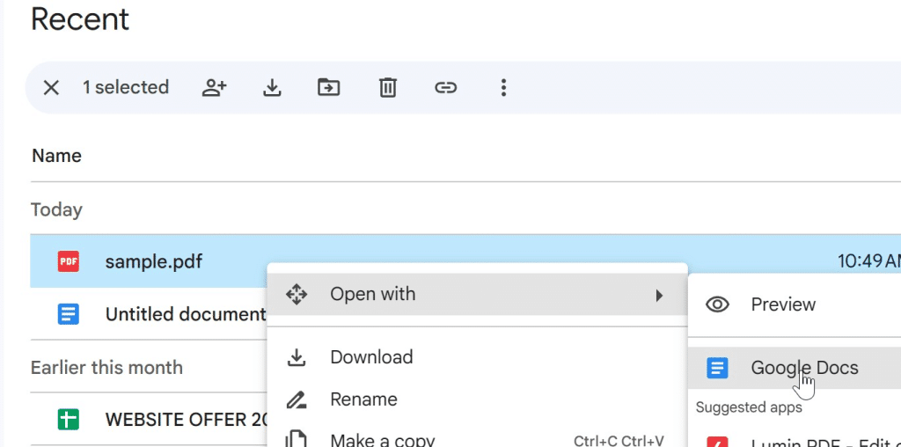
Task: Open the three-dot More actions menu
Action: pos(503,87)
